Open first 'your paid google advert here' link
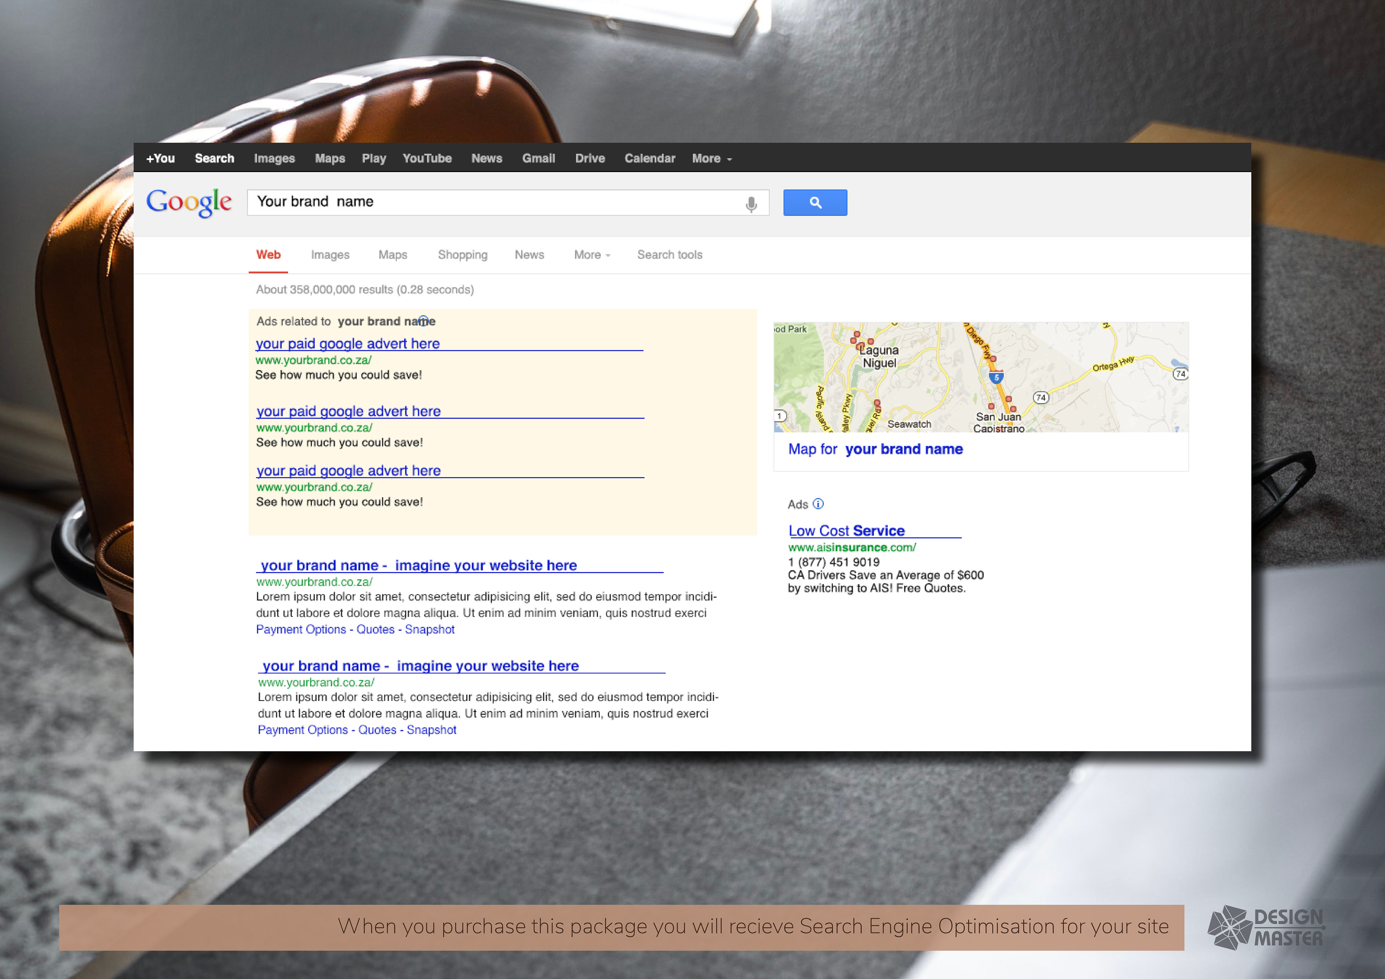The width and height of the screenshot is (1385, 979). tap(347, 344)
